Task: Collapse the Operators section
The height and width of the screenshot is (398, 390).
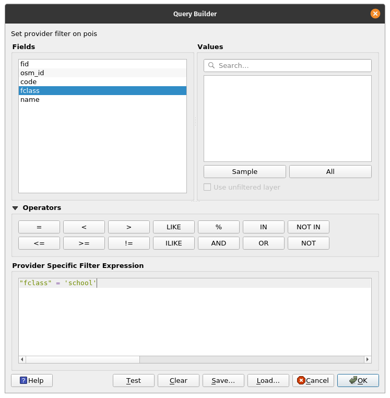Action: point(15,208)
